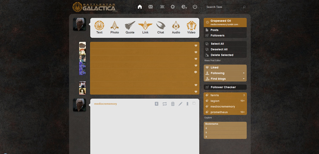Open the Grapeseed Oil blog menu
The height and width of the screenshot is (154, 319).
(x=225, y=22)
